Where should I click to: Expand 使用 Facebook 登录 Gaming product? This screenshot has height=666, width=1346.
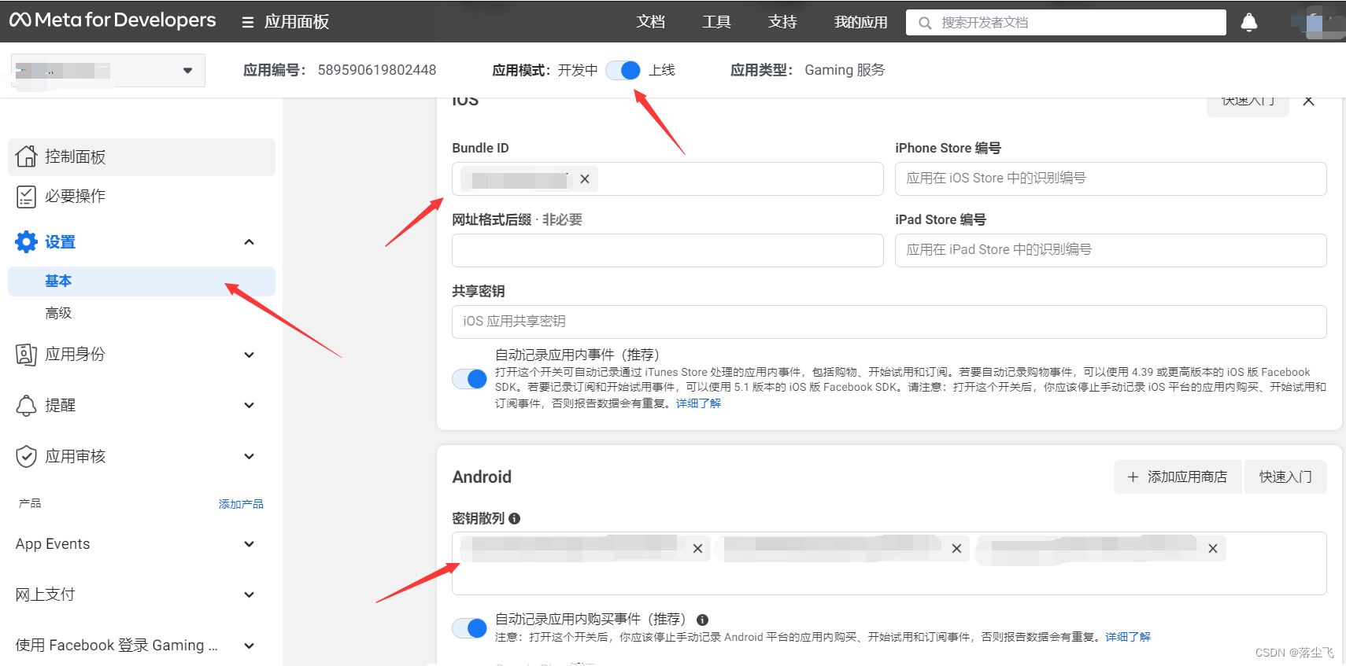pos(249,646)
